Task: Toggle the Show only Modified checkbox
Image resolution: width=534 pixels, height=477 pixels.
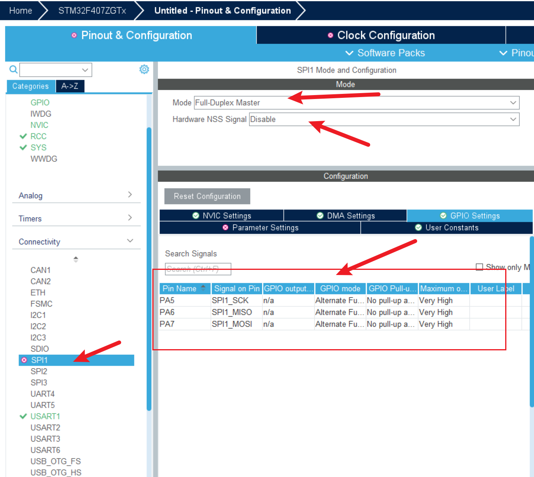Action: point(480,267)
